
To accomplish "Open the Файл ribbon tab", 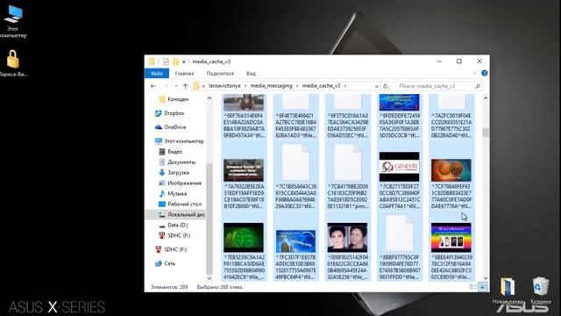I will (x=157, y=74).
